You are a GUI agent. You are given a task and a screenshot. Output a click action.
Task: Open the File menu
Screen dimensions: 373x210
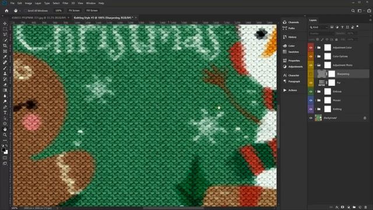(12, 3)
